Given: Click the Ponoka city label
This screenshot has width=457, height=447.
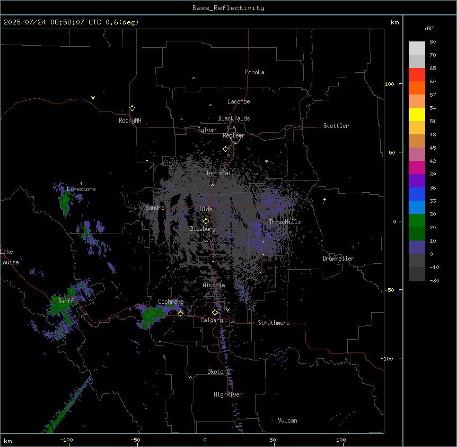Looking at the screenshot, I should pyautogui.click(x=254, y=72).
